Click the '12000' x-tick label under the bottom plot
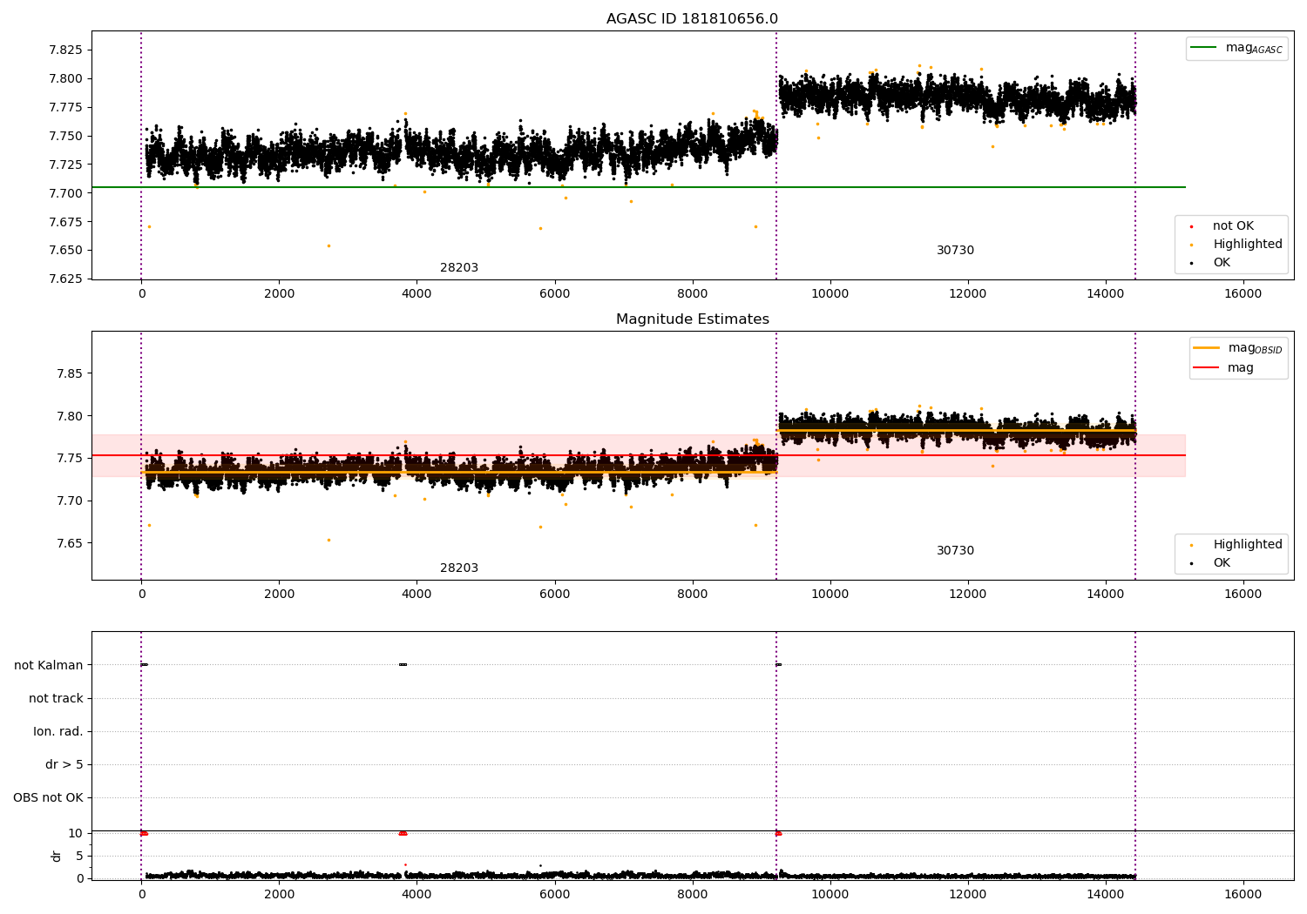This screenshot has width=1307, height=914. click(x=967, y=895)
